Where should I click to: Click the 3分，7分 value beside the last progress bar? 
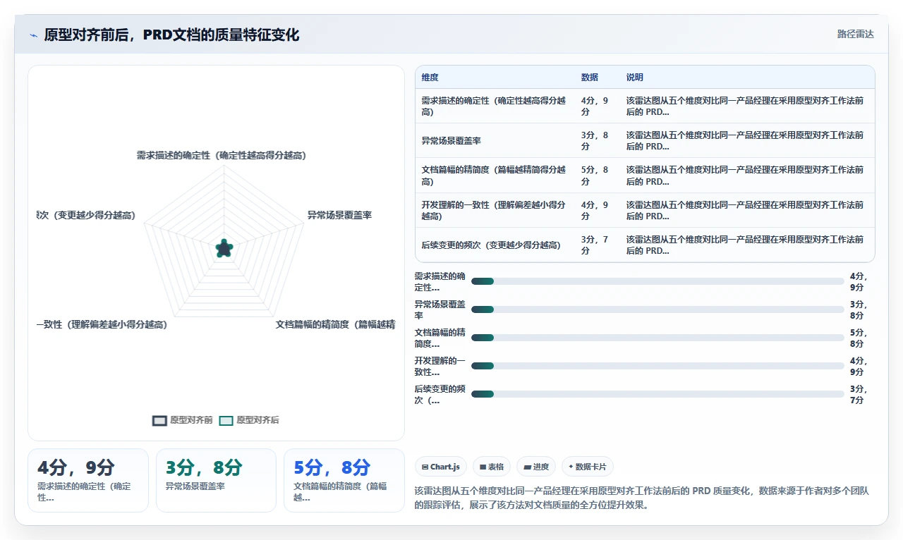(x=859, y=394)
